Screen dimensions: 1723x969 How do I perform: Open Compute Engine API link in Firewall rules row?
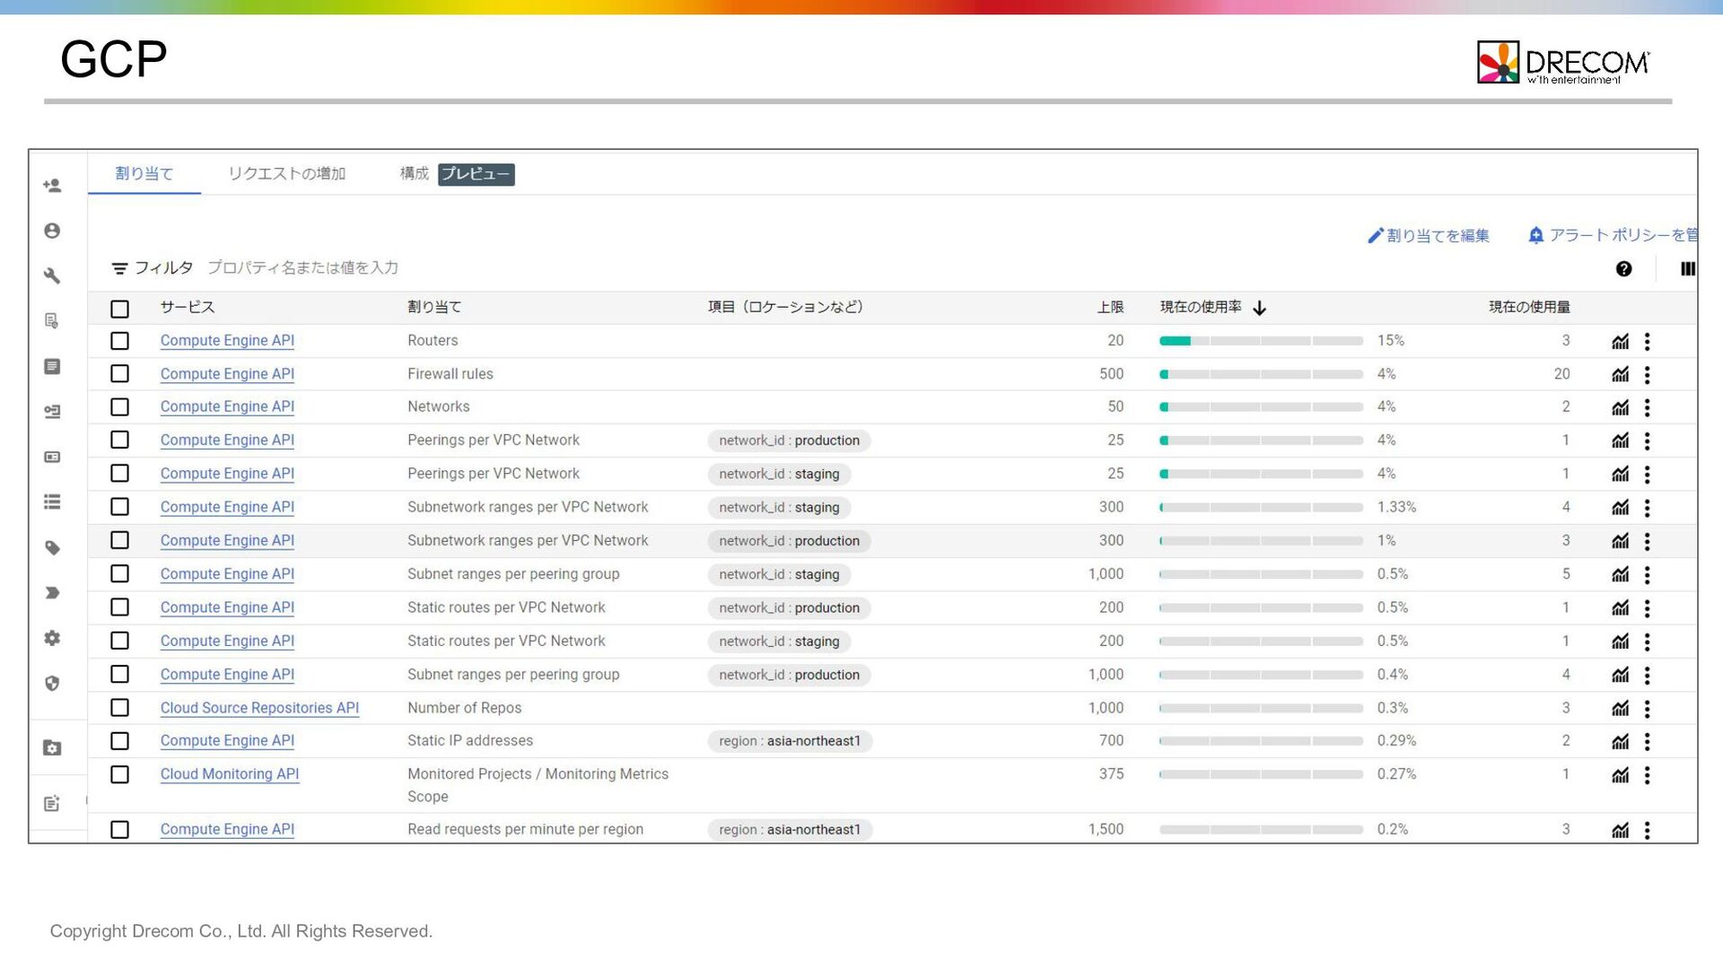point(227,374)
